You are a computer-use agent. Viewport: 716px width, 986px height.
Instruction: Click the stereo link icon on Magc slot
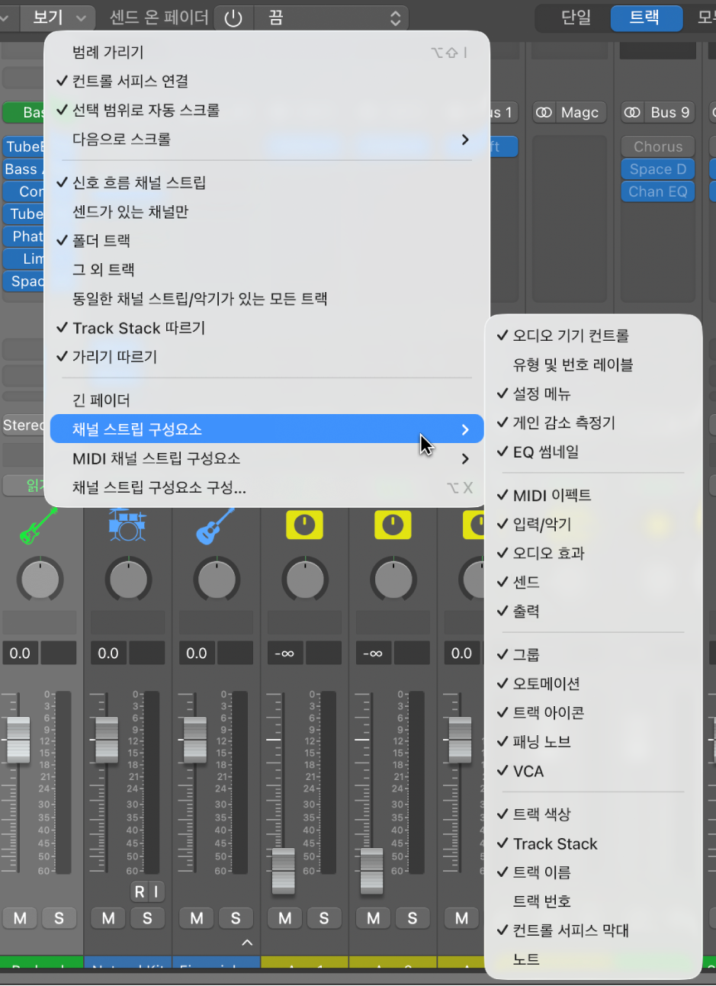pos(544,112)
